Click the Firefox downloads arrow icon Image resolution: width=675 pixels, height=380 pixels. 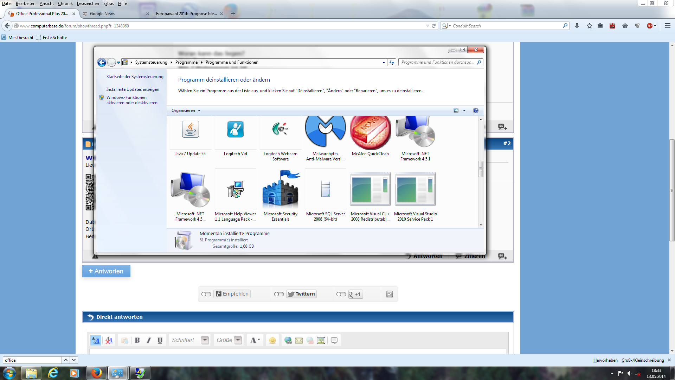(x=577, y=26)
